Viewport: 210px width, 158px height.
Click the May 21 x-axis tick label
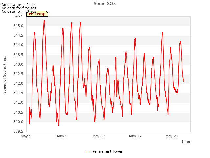(172, 136)
